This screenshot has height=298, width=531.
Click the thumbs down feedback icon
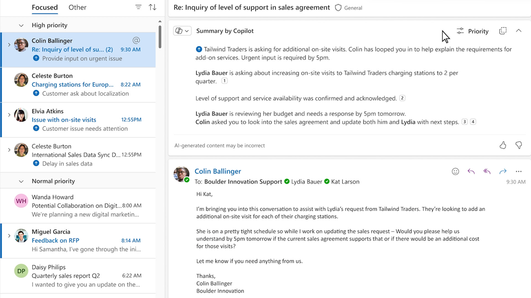coord(519,145)
